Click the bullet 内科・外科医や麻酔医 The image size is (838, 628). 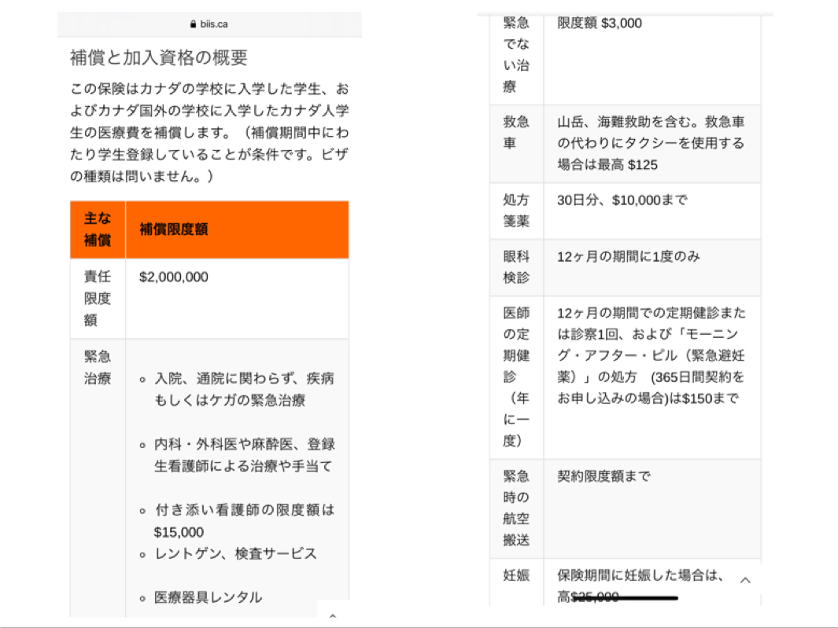[244, 455]
